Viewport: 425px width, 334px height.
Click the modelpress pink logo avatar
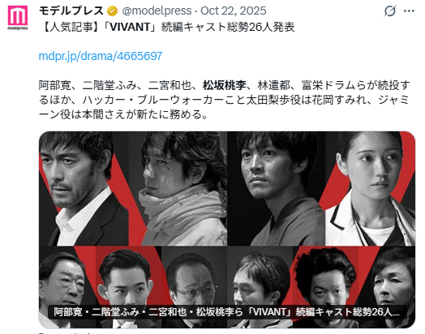click(18, 18)
